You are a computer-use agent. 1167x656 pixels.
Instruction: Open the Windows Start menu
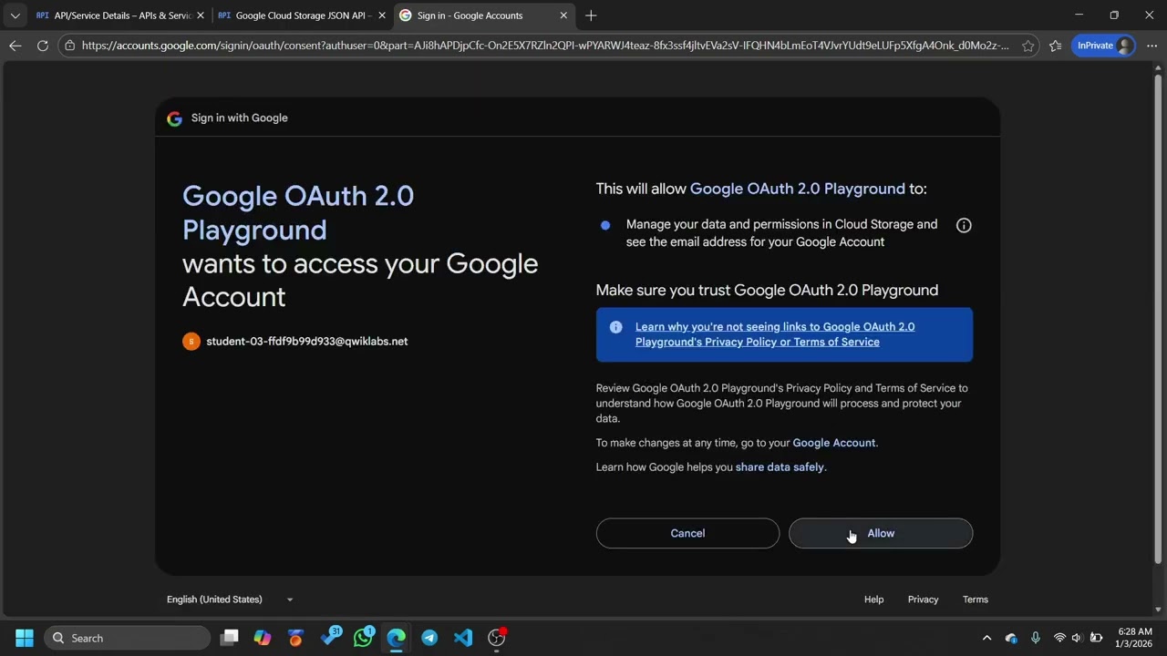(25, 638)
